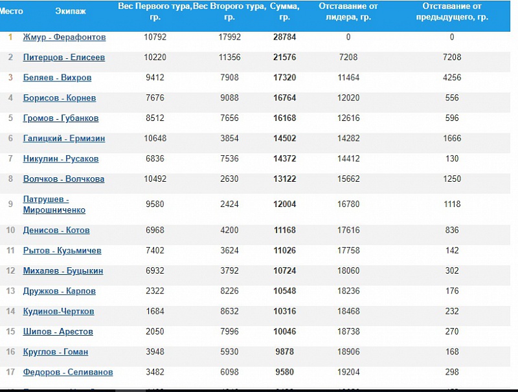Select the Круглов - Гоман link
The height and width of the screenshot is (392, 518).
55,352
